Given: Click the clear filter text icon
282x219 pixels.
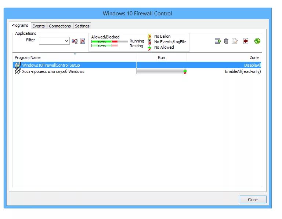Looking at the screenshot, I should [75, 41].
